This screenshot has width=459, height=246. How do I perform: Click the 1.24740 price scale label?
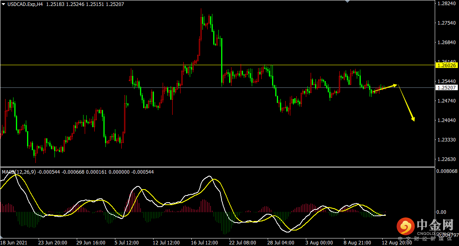pyautogui.click(x=446, y=101)
